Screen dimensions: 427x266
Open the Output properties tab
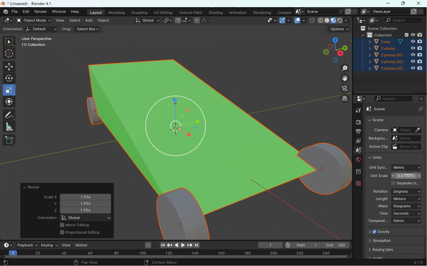click(x=358, y=132)
